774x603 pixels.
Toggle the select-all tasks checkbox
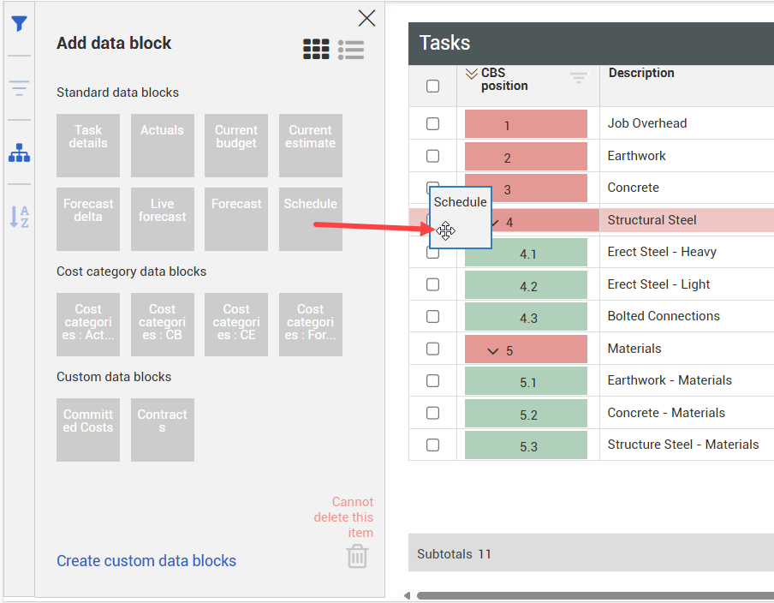[433, 86]
